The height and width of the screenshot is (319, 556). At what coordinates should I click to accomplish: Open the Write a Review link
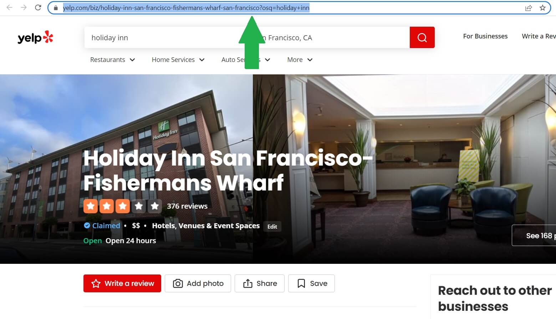539,36
